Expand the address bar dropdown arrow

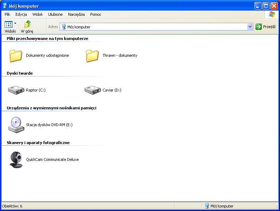[250, 27]
